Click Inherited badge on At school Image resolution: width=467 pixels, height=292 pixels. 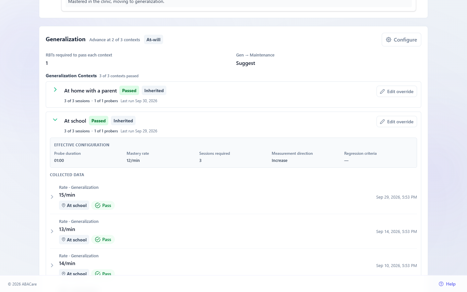click(123, 121)
